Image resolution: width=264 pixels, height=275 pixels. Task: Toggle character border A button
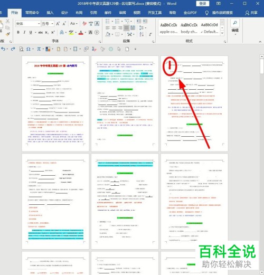97,24
